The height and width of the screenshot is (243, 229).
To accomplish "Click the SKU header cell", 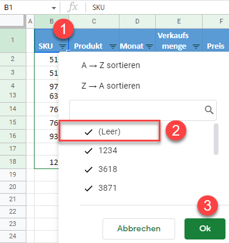I will (52, 41).
